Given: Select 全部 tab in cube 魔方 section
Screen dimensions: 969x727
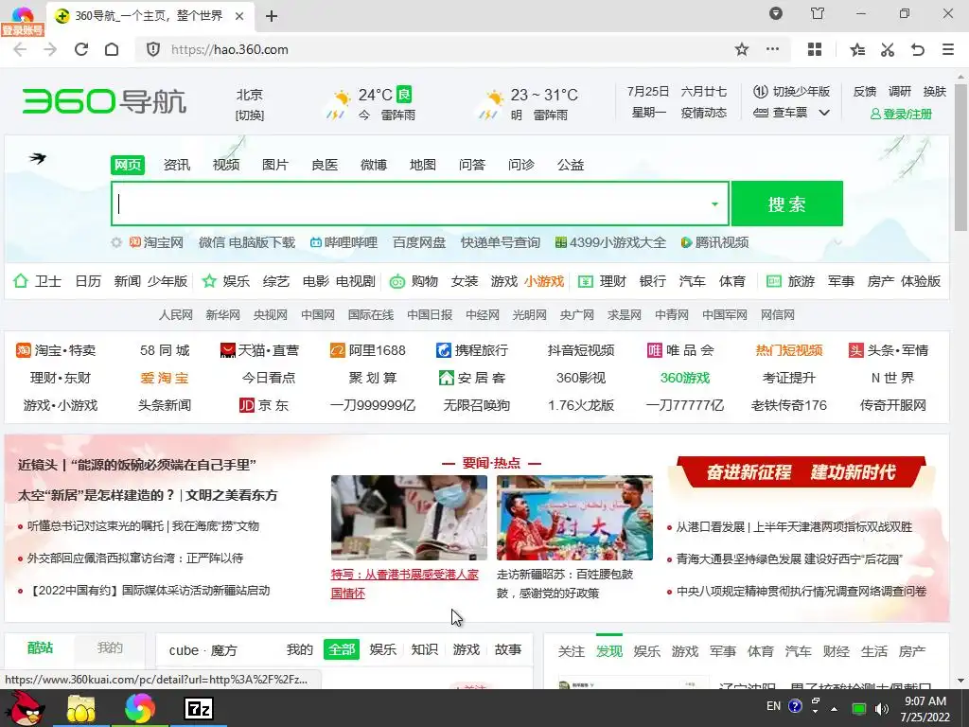Looking at the screenshot, I should [341, 649].
